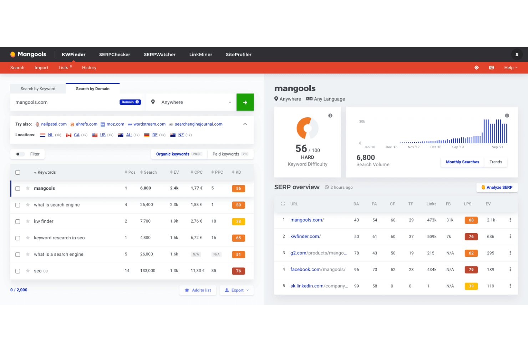Select the Search by Keyword tab
Viewport: 528px width, 352px height.
[x=38, y=89]
